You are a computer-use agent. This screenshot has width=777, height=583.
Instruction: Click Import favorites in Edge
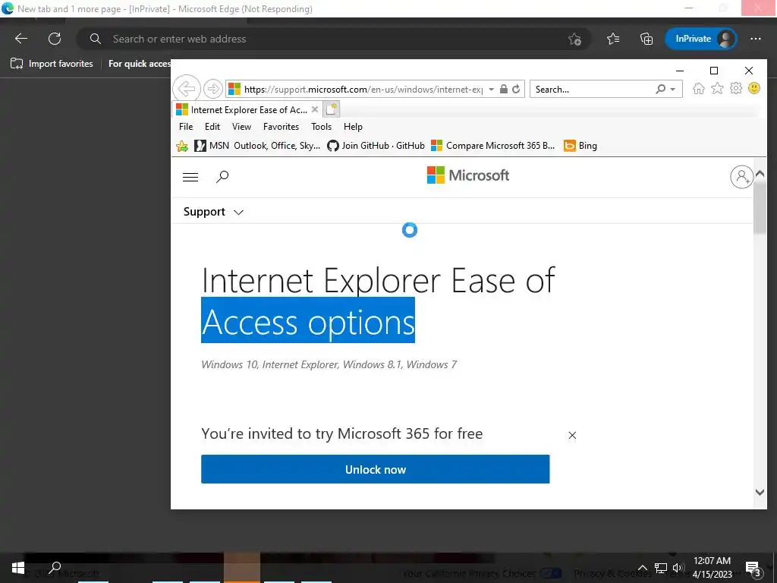52,64
